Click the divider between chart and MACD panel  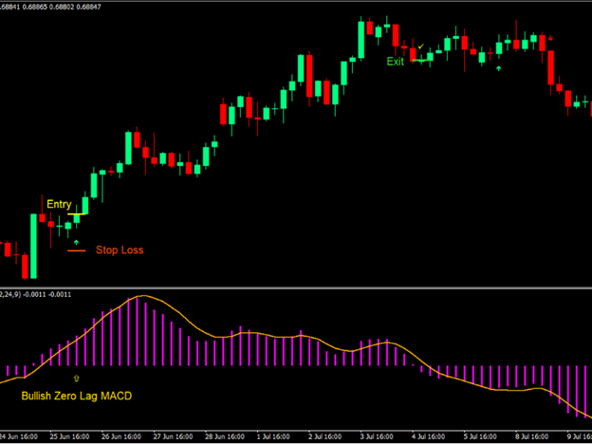pyautogui.click(x=296, y=287)
